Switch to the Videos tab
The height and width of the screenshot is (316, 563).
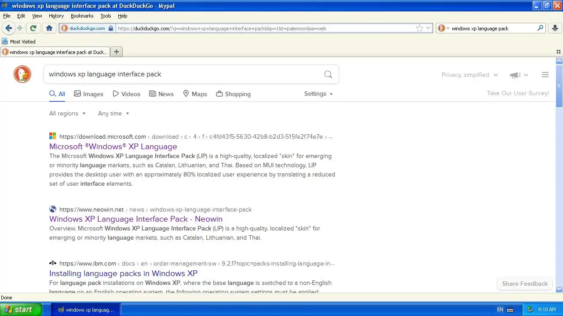point(126,94)
